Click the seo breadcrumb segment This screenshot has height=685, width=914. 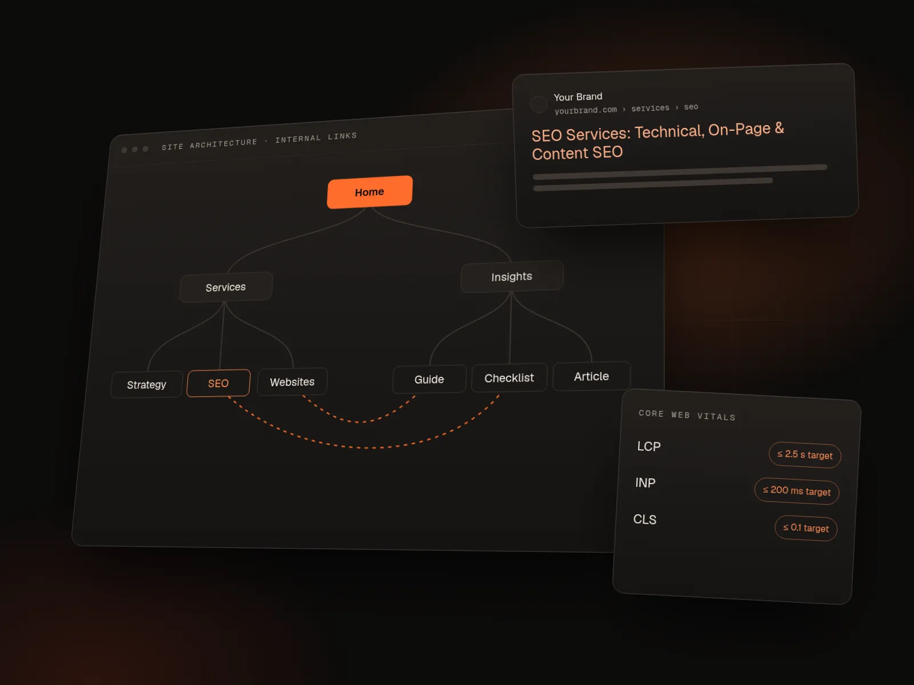point(691,107)
